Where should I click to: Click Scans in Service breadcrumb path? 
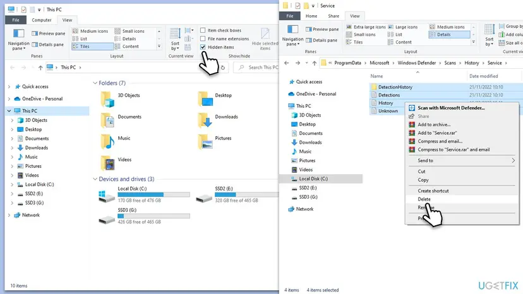(450, 62)
